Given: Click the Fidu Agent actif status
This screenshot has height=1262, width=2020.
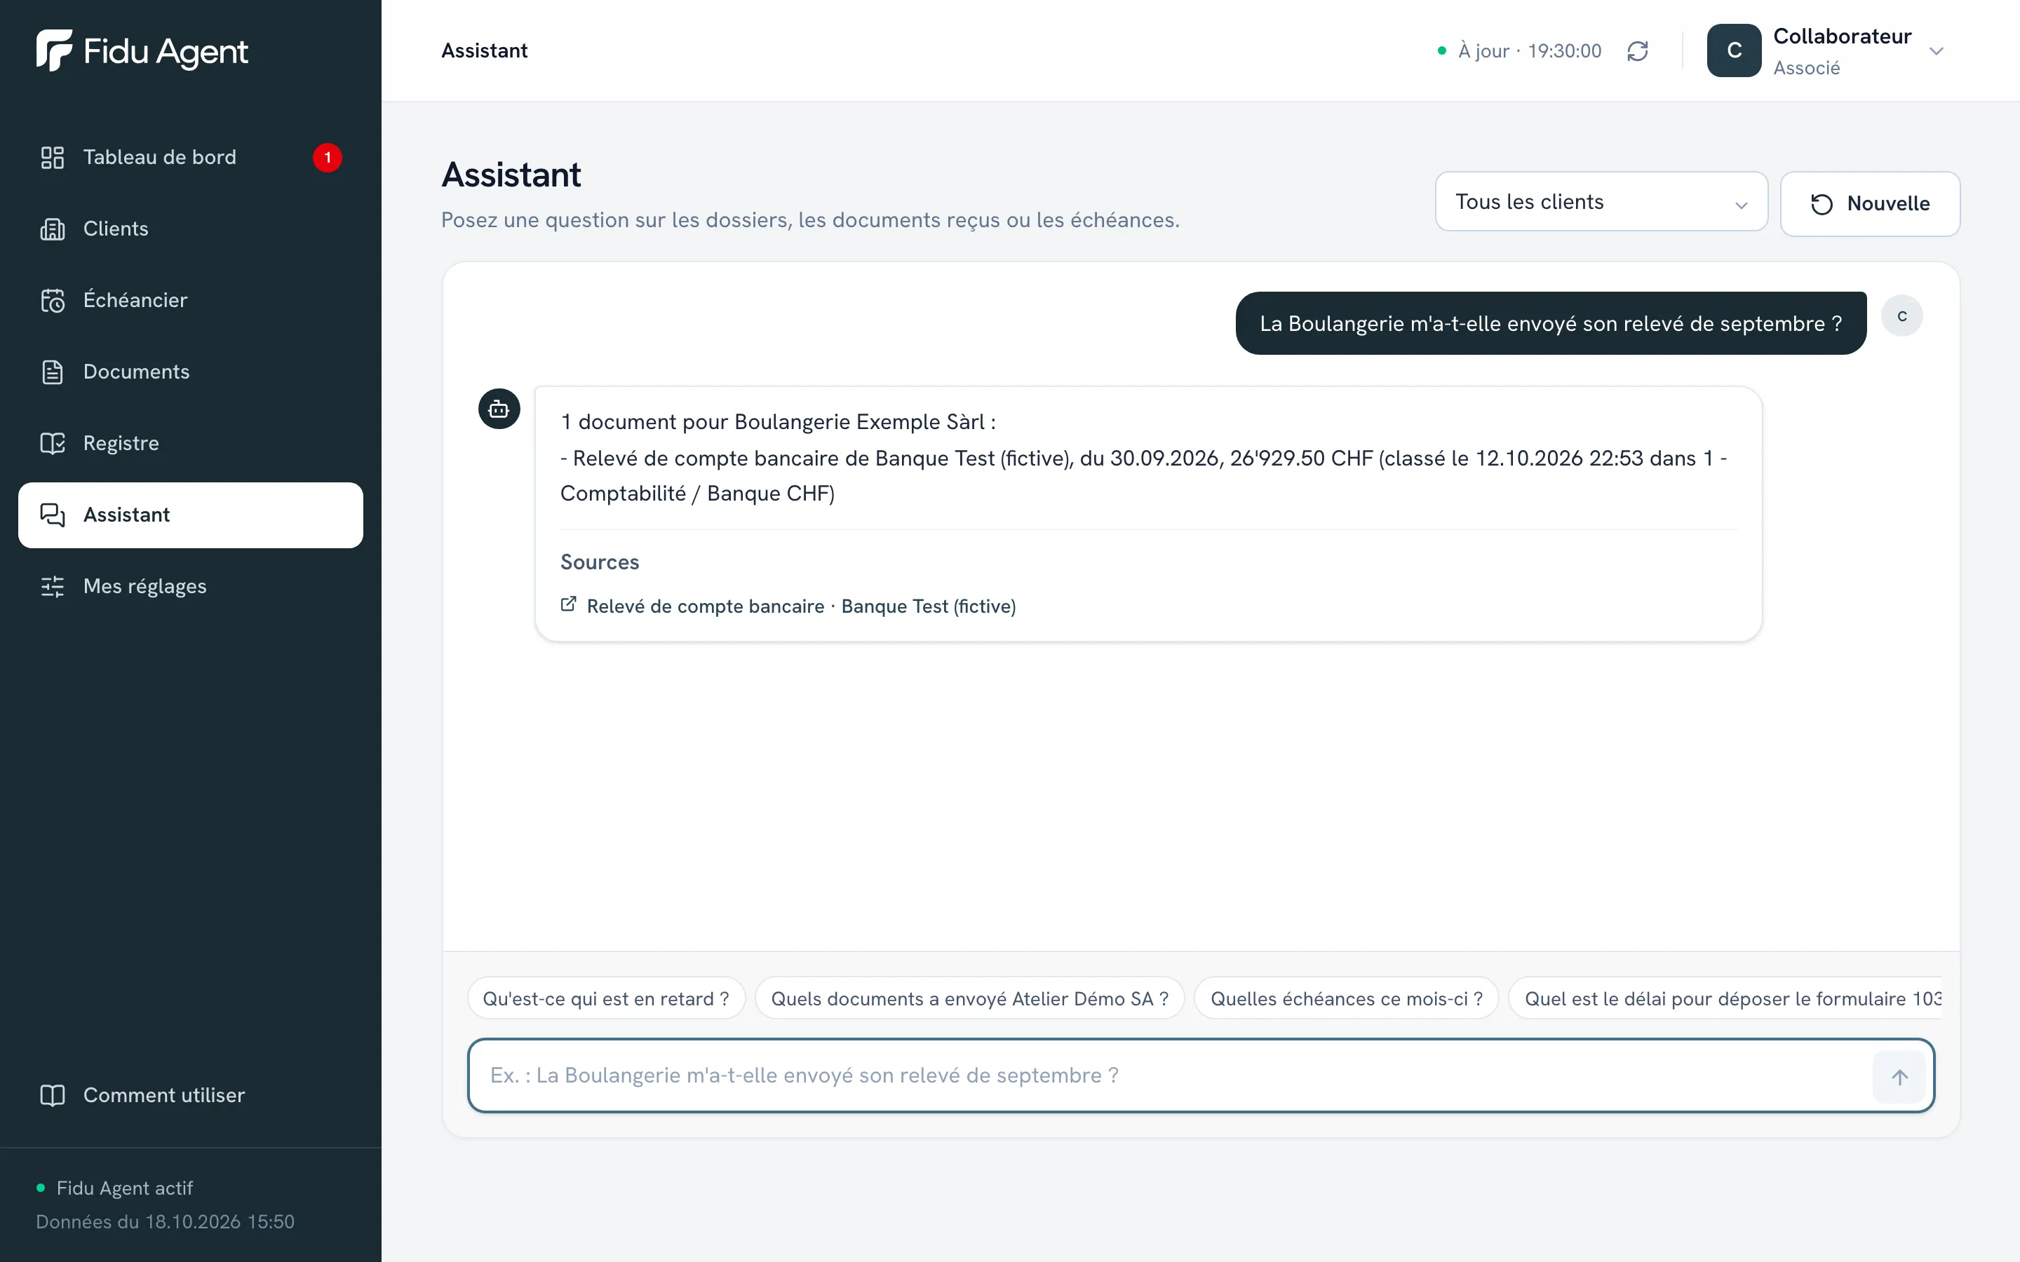Looking at the screenshot, I should point(124,1188).
